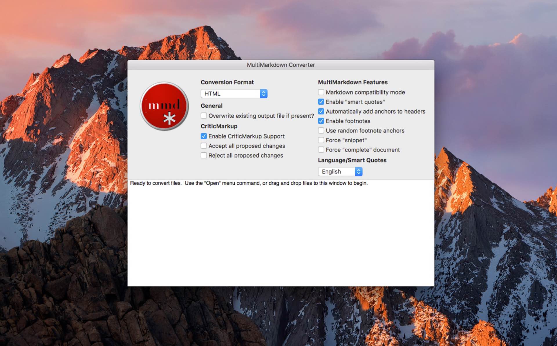Enable Accept all proposed changes

pos(203,146)
